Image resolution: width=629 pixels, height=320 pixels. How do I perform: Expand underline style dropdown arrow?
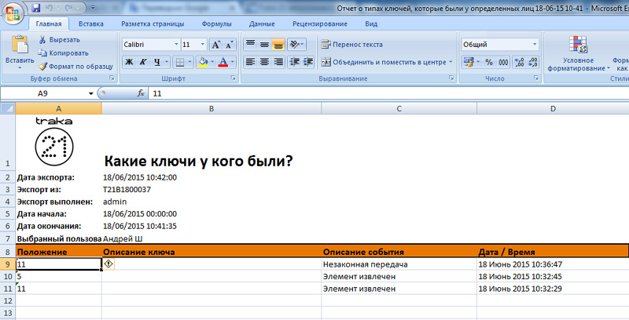click(x=167, y=62)
